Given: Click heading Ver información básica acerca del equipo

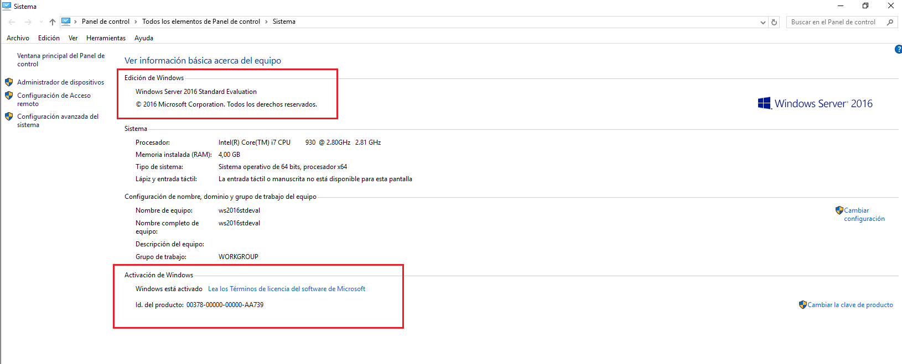Looking at the screenshot, I should click(203, 61).
